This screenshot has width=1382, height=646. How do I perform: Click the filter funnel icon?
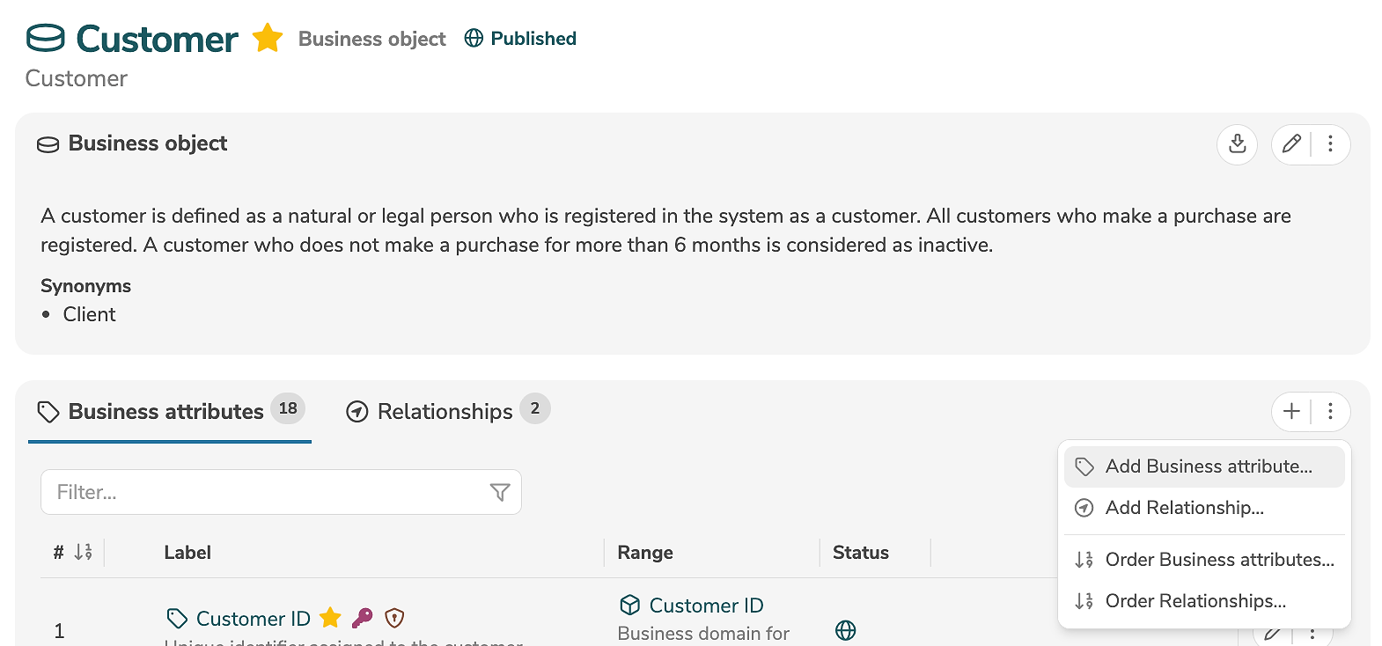499,492
